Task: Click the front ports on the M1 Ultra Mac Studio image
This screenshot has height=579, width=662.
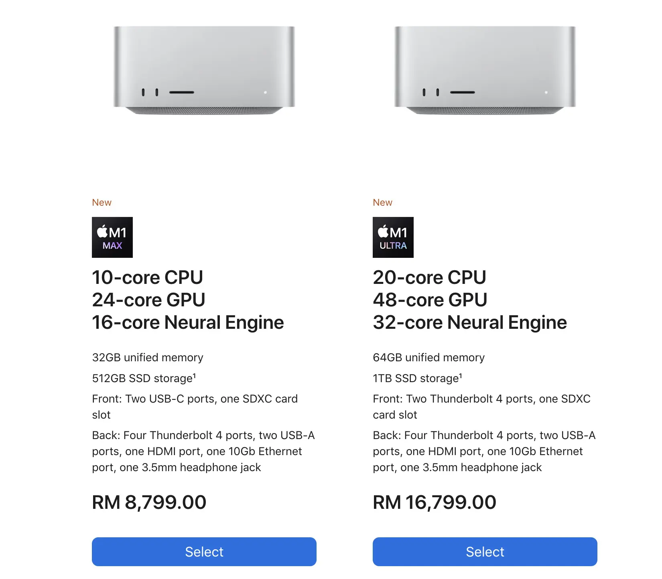Action: coord(431,92)
